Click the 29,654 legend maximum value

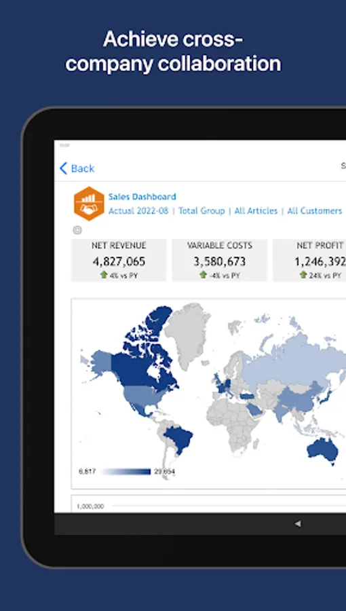[165, 472]
